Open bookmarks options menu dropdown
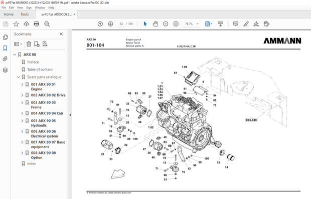Viewport: 311px width, 199px height. 18,44
